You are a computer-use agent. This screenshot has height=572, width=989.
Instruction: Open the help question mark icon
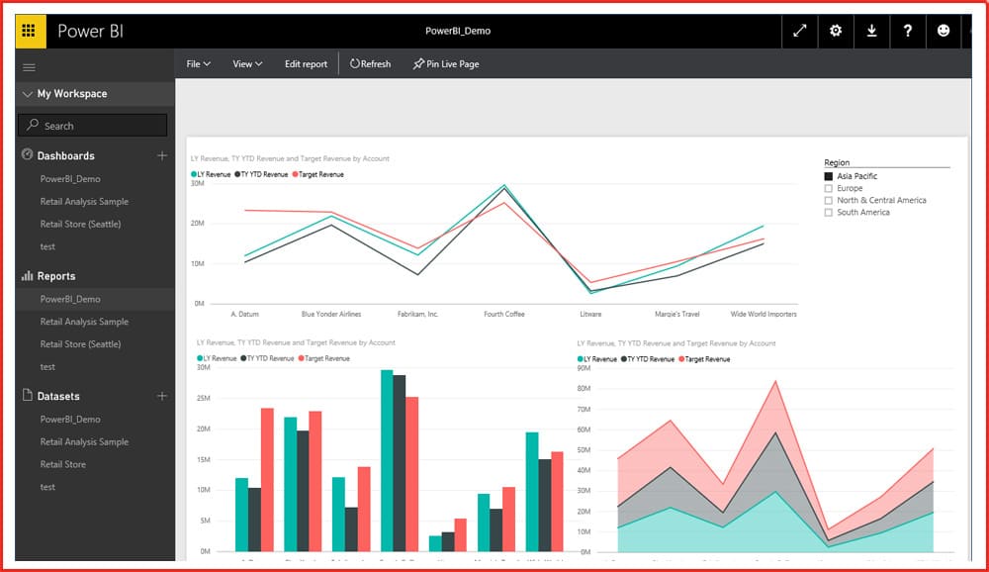pos(908,31)
